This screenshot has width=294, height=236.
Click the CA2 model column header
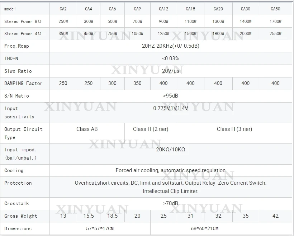[x=63, y=9]
